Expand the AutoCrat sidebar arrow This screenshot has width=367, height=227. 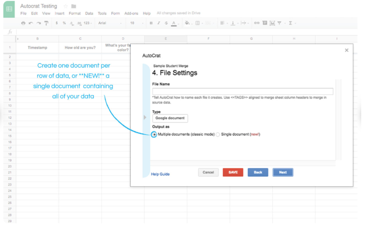pyautogui.click(x=145, y=117)
